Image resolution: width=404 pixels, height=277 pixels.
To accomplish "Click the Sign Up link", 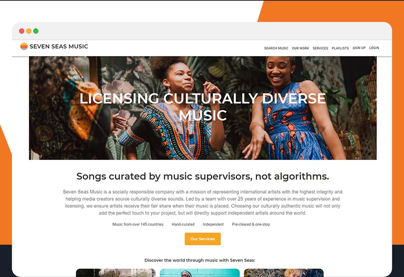I will pyautogui.click(x=359, y=48).
